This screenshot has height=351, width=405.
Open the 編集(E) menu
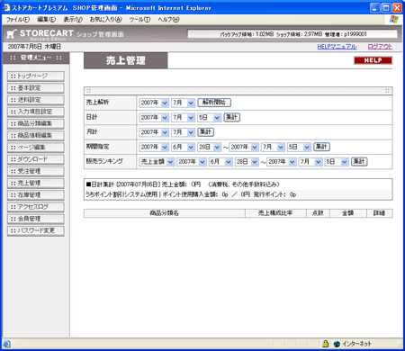(46, 20)
